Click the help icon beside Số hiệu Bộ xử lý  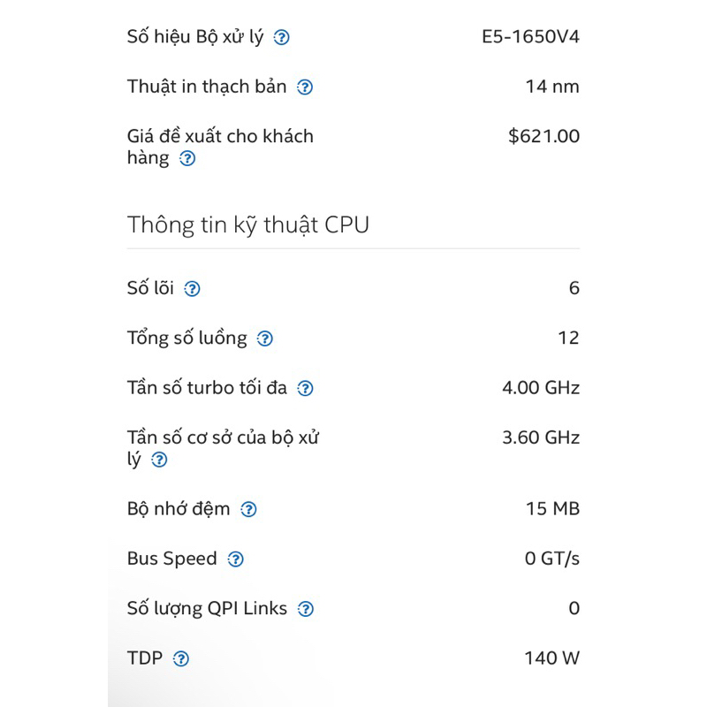tap(281, 38)
